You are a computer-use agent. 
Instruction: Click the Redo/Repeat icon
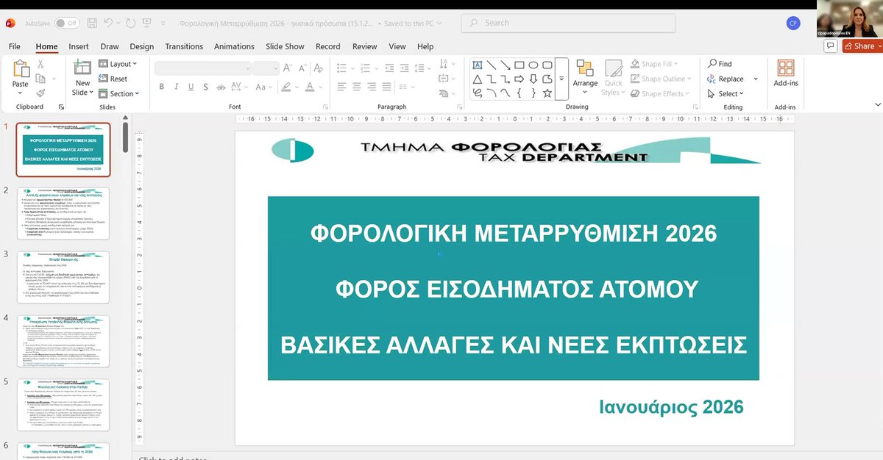[x=131, y=24]
